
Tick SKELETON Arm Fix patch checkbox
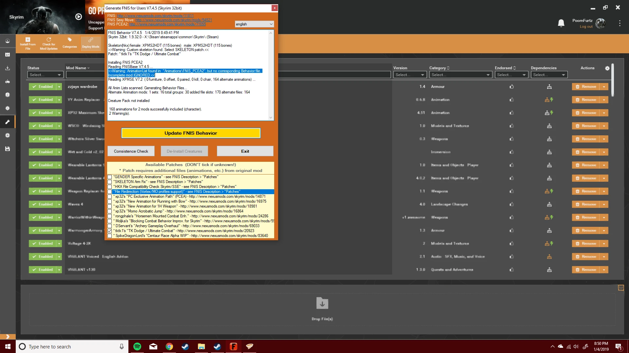tap(110, 182)
